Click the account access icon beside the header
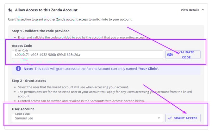 click(10, 10)
